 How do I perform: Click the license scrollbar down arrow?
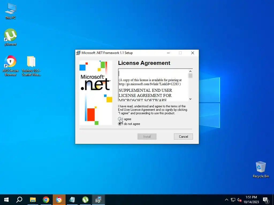click(190, 99)
